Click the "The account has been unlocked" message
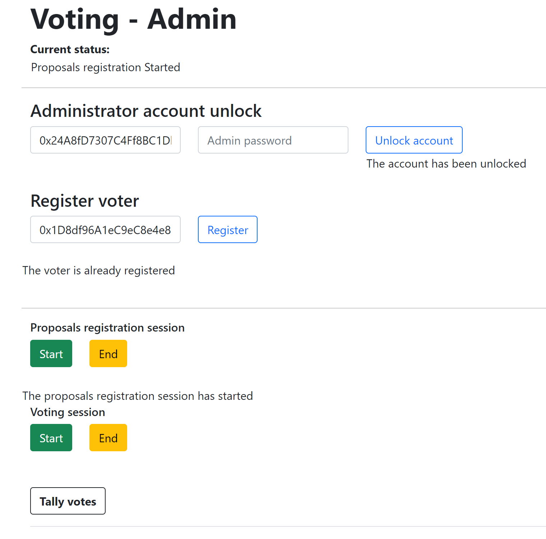This screenshot has width=546, height=539. click(446, 164)
